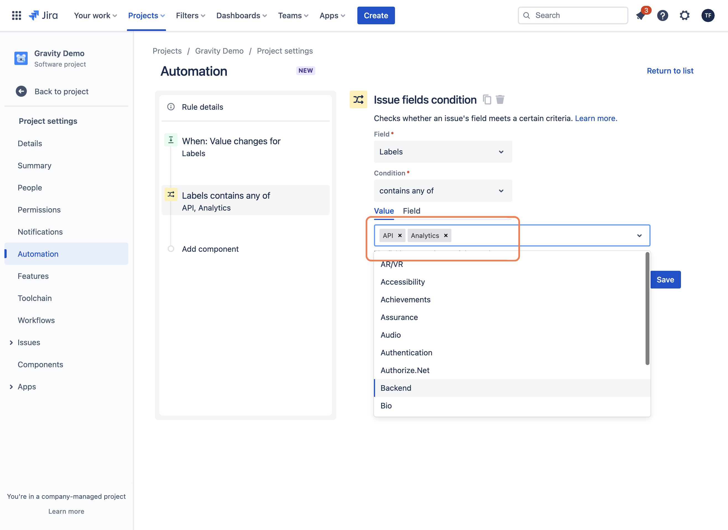The image size is (728, 530).
Task: Click the Rule details info icon
Action: coord(171,107)
